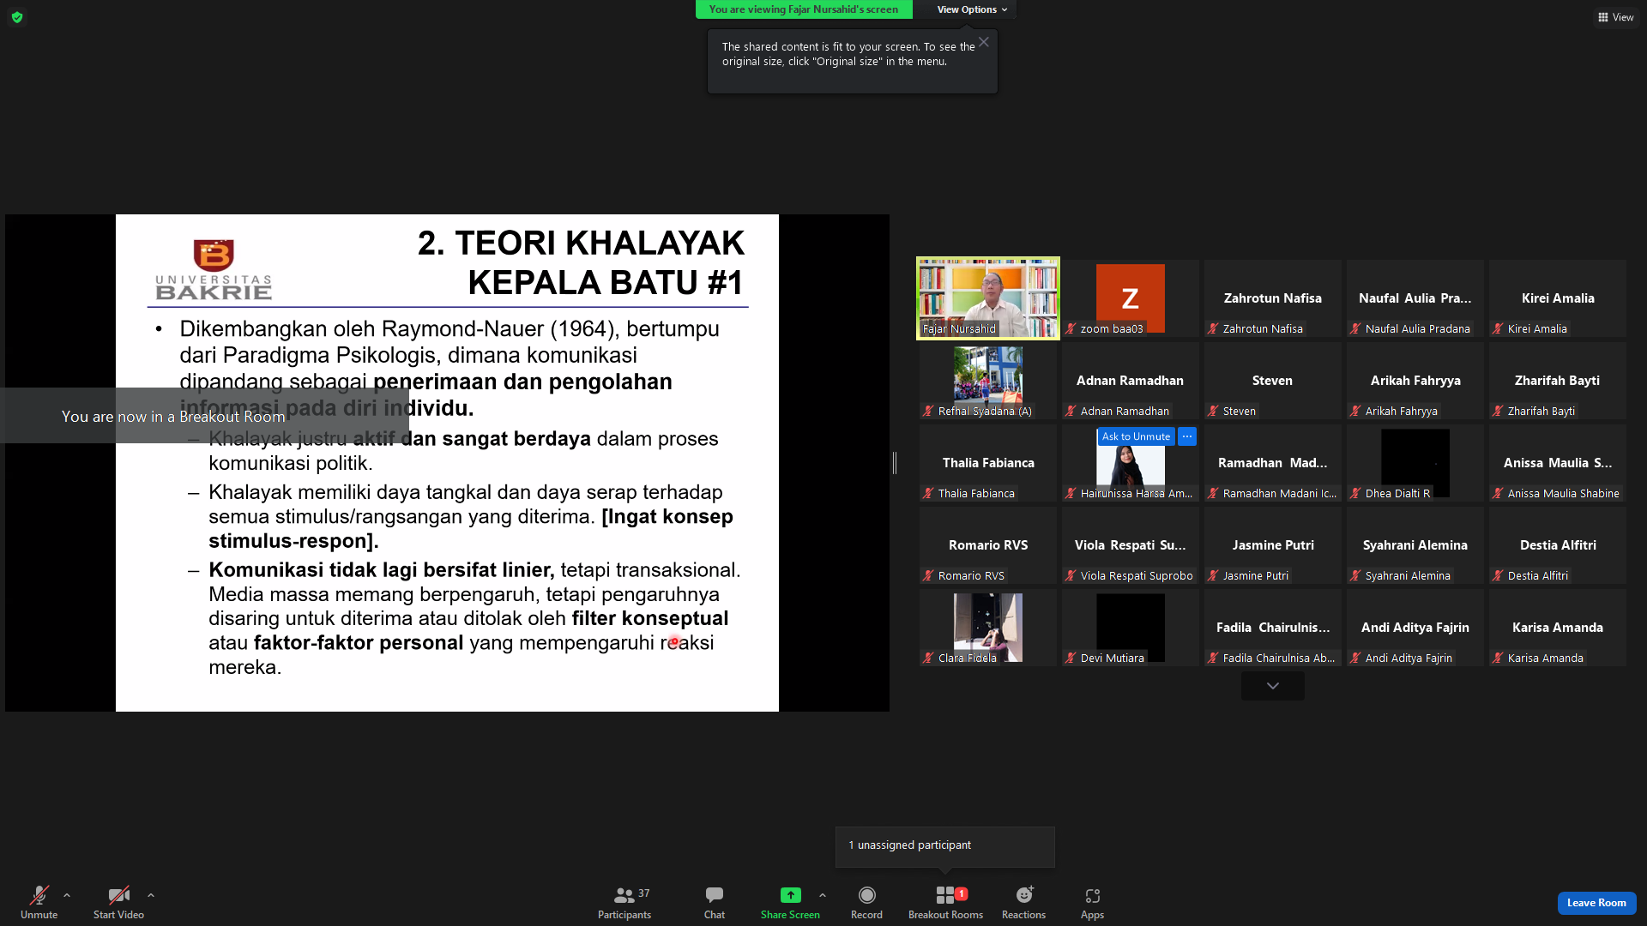The width and height of the screenshot is (1647, 926).
Task: Click the green Share Screen icon
Action: (x=790, y=895)
